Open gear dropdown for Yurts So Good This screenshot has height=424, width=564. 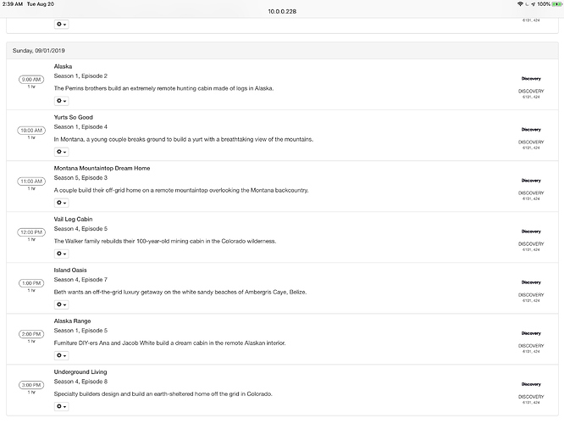click(61, 152)
